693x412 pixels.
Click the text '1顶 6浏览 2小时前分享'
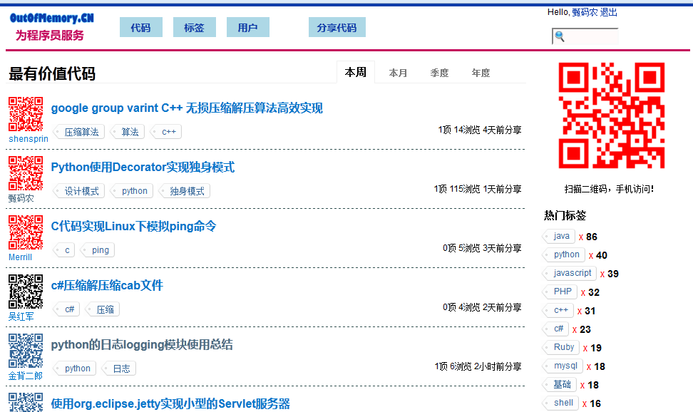(x=478, y=366)
